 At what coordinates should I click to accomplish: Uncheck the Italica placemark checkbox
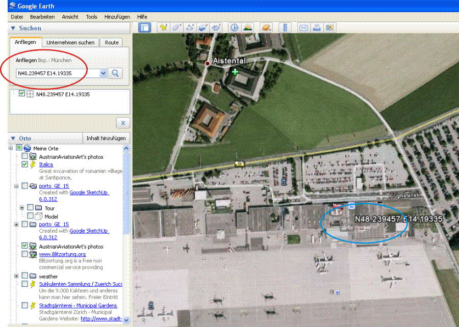(25, 165)
